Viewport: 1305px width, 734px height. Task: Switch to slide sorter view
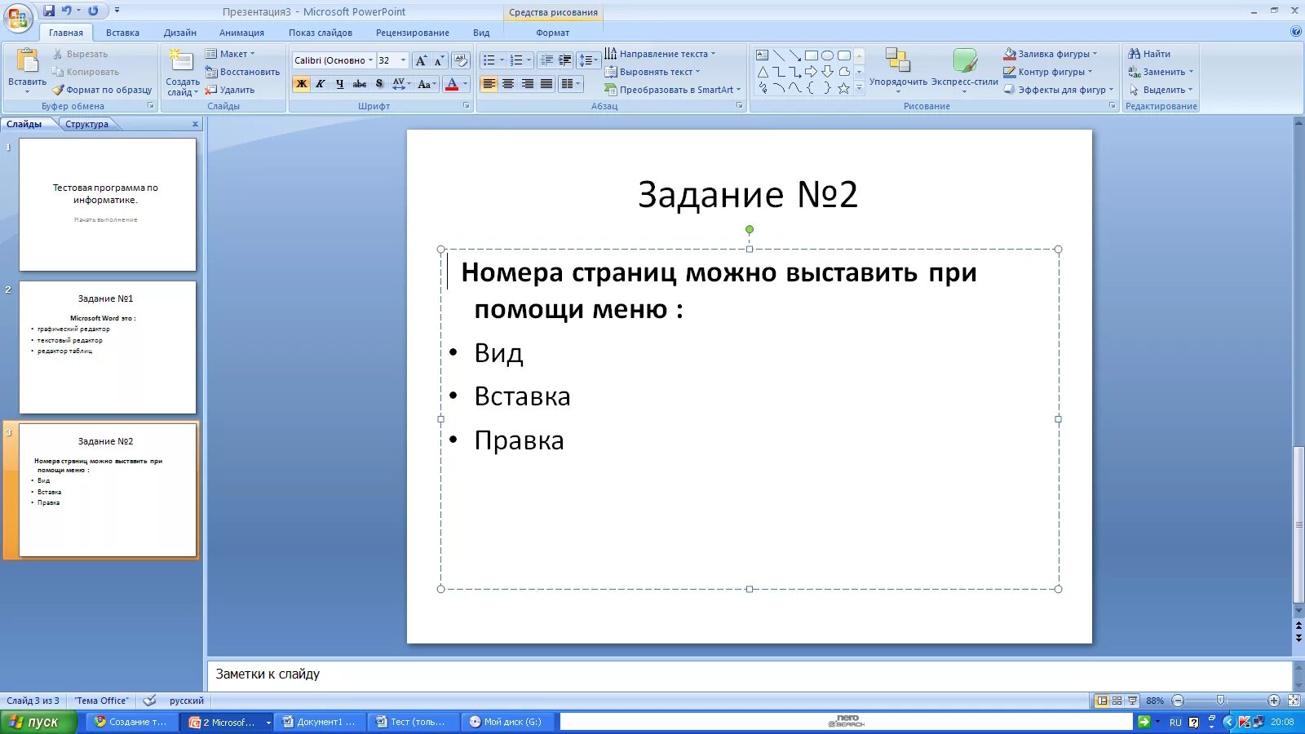pyautogui.click(x=1117, y=701)
